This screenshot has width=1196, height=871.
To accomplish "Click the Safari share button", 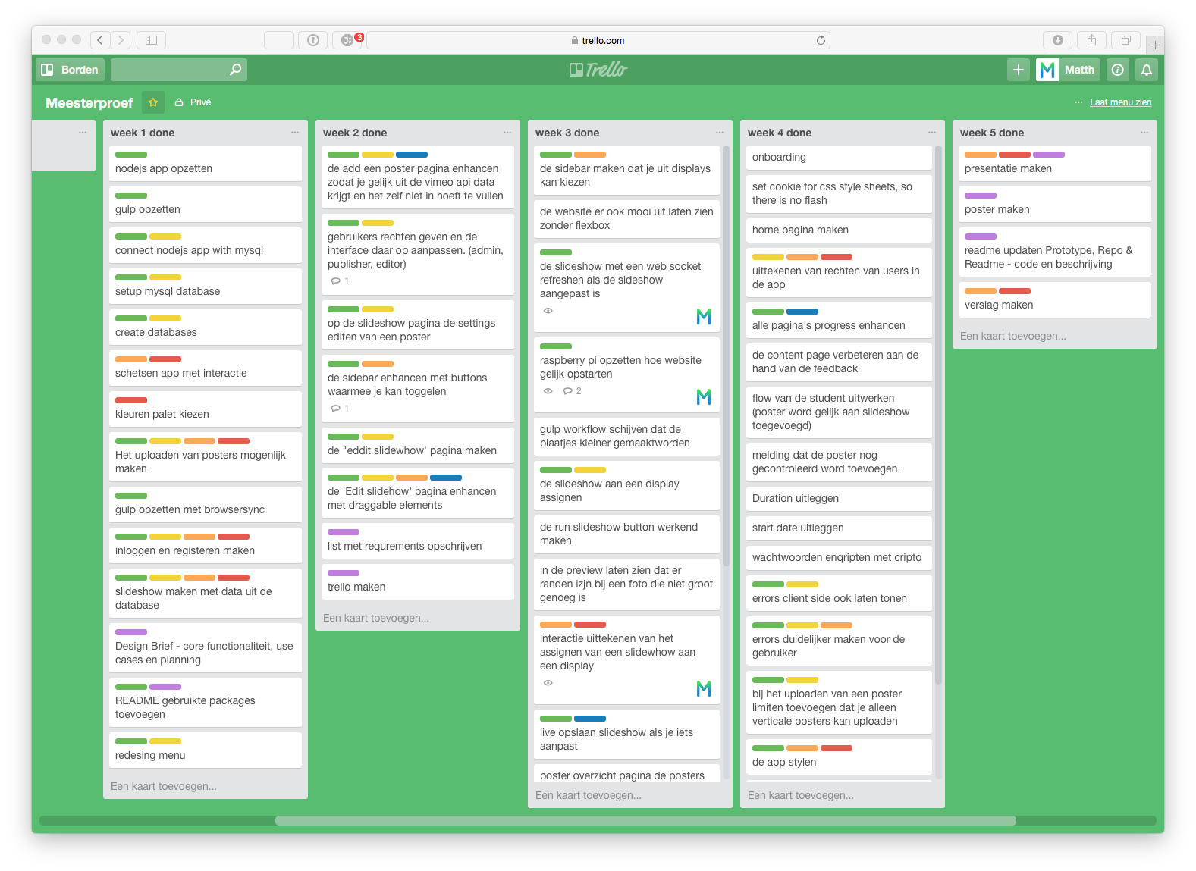I will 1091,40.
